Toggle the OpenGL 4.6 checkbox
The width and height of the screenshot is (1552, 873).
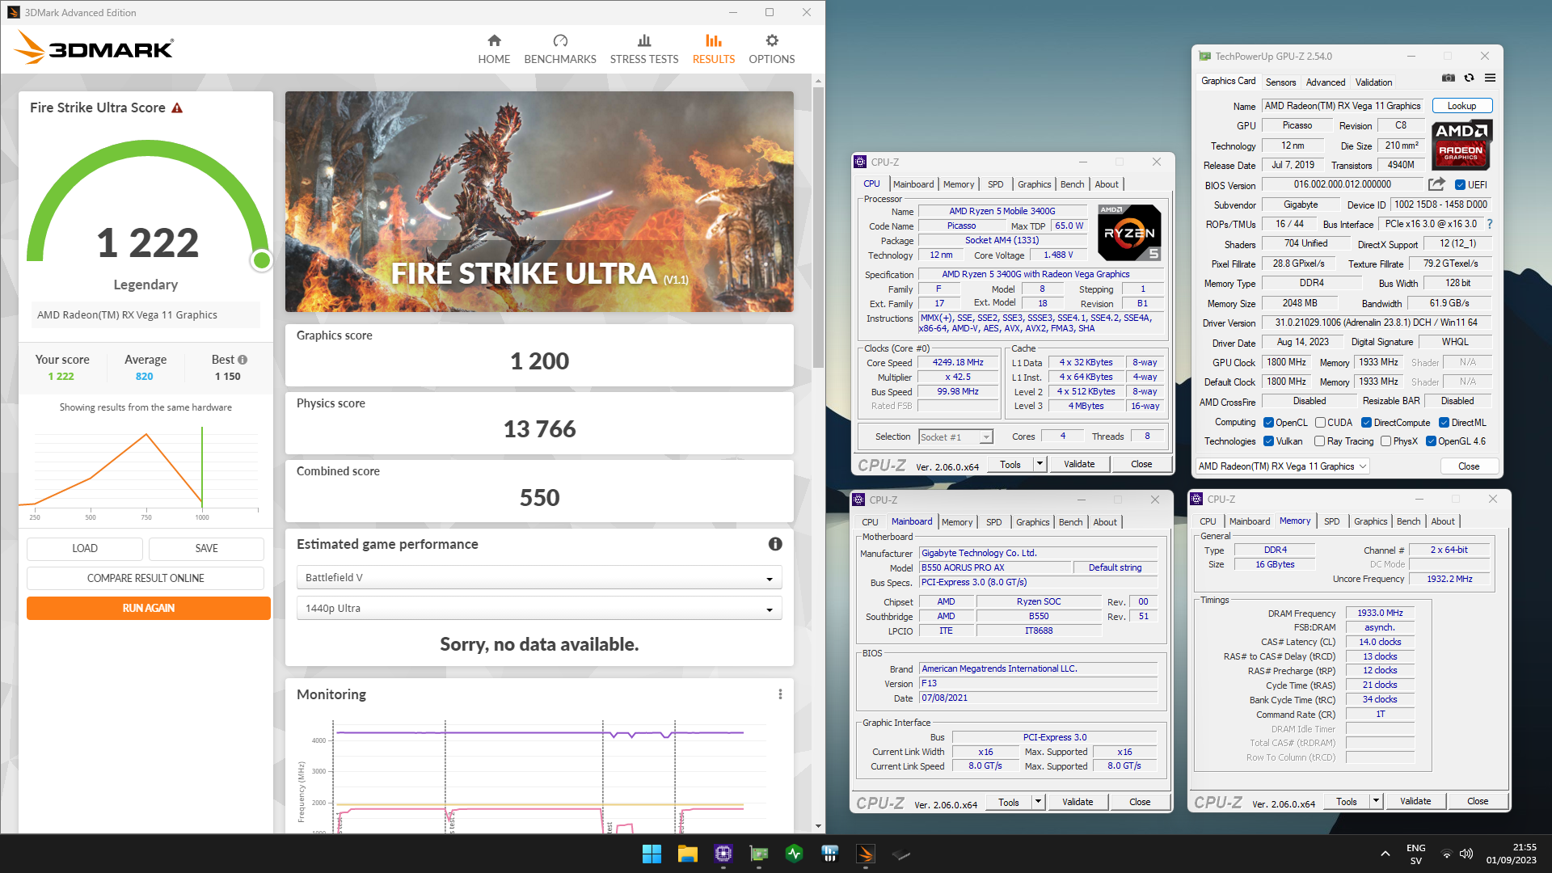pyautogui.click(x=1432, y=441)
